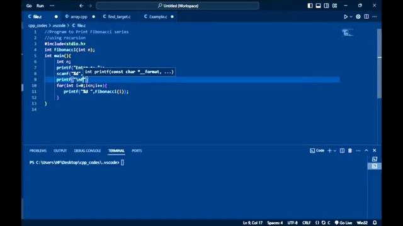Image resolution: width=403 pixels, height=226 pixels.
Task: Click line number 10 in the gutter
Action: coord(34,85)
